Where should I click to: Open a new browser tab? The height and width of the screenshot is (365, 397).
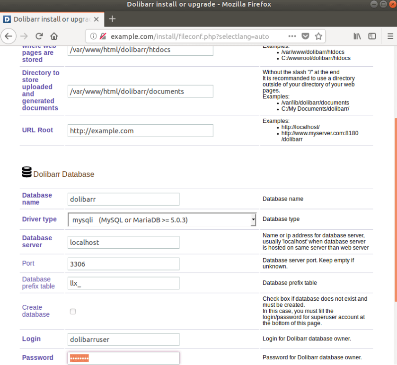click(112, 19)
